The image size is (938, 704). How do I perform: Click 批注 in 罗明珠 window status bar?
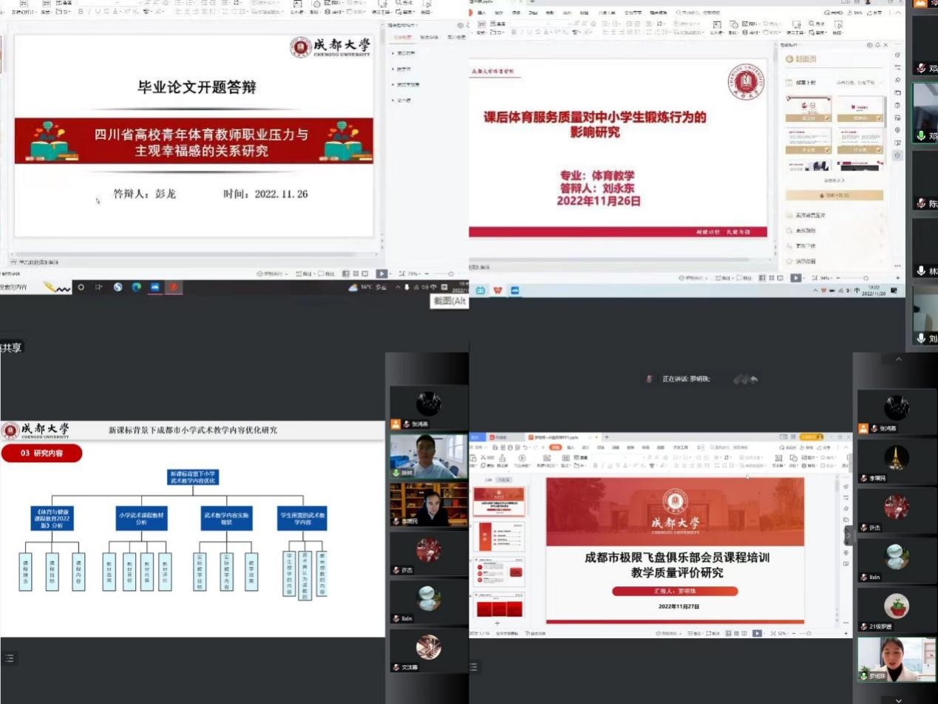tap(715, 633)
